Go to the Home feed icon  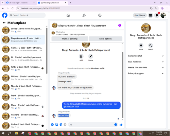[68, 15]
